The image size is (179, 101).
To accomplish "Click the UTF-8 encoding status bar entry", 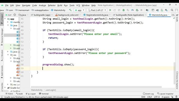I will (x=157, y=97).
